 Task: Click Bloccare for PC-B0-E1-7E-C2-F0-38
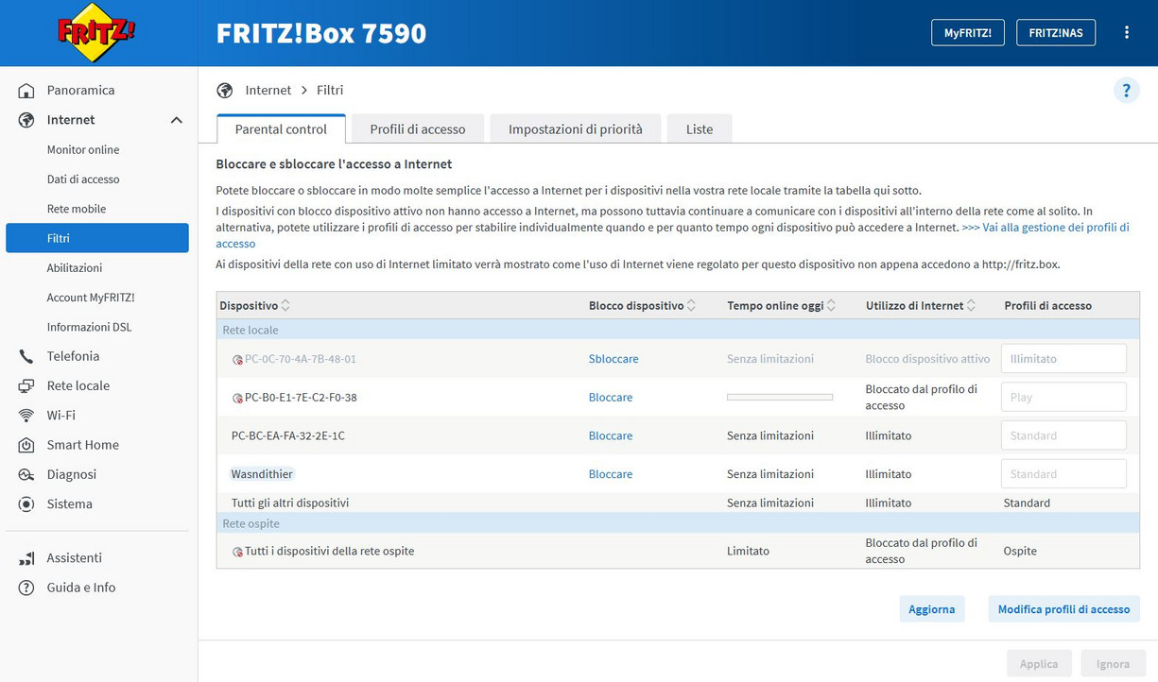pyautogui.click(x=611, y=398)
